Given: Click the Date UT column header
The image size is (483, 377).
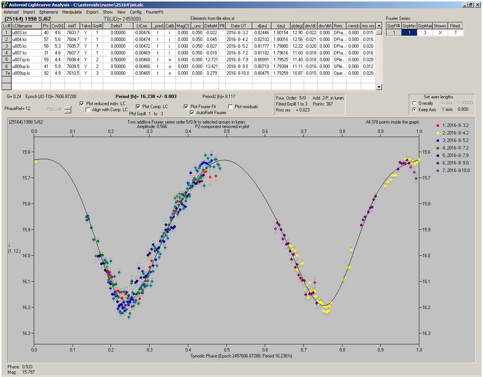Looking at the screenshot, I should 238,26.
